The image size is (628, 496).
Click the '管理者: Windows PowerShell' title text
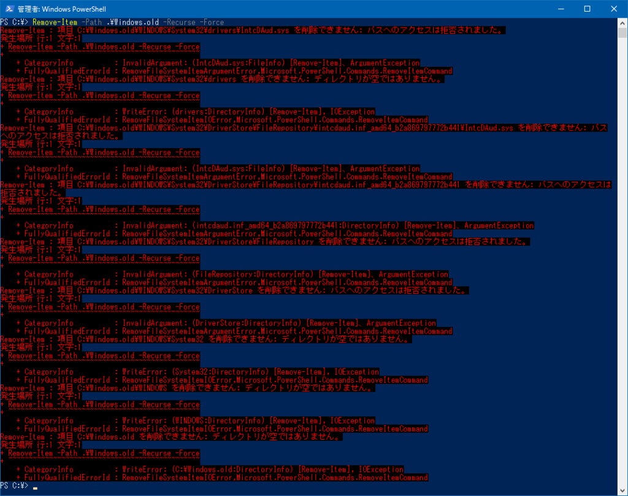pyautogui.click(x=62, y=9)
